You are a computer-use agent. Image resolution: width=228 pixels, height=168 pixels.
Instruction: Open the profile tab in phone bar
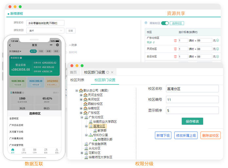(x=57, y=151)
